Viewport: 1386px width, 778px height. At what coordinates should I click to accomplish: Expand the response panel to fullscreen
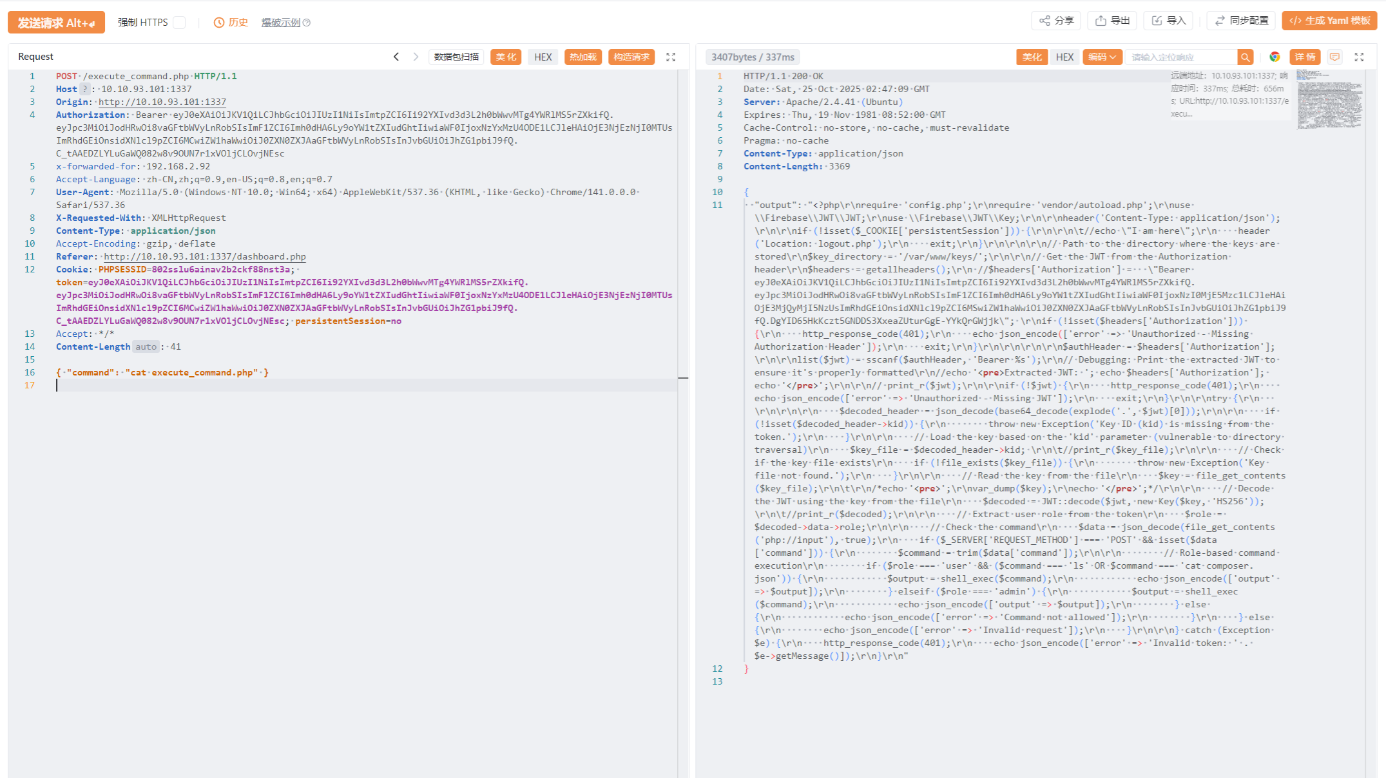(x=1359, y=57)
